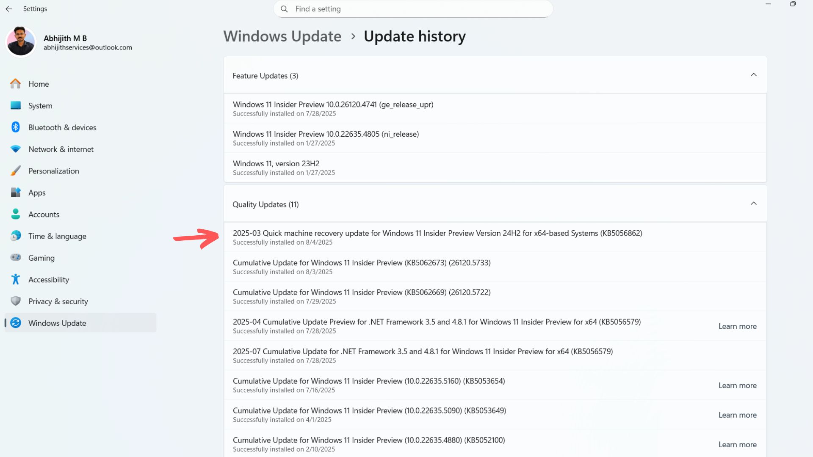Click the Bluetooth icon in sidebar

(x=16, y=127)
